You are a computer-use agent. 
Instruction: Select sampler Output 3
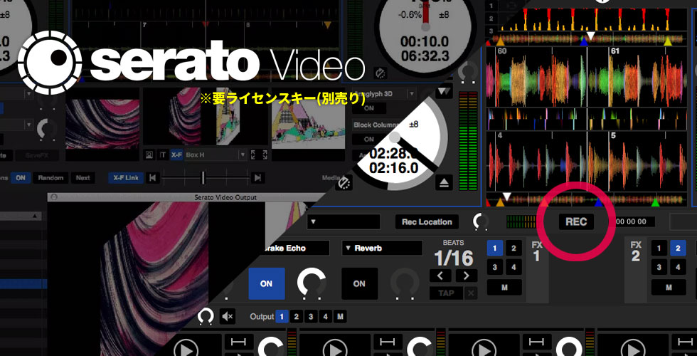click(x=311, y=317)
